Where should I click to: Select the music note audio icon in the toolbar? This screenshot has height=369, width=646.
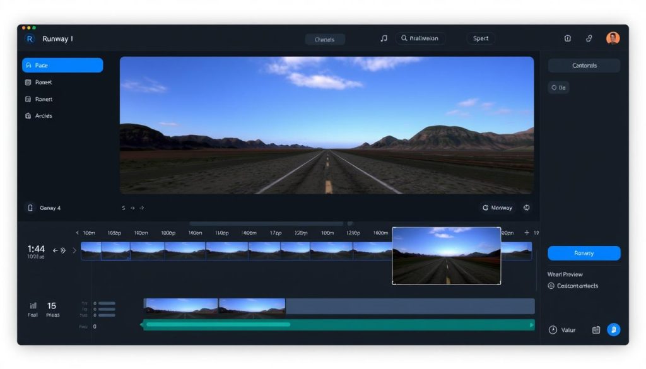[x=384, y=38]
